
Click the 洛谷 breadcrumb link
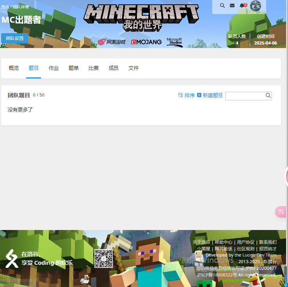click(x=5, y=7)
